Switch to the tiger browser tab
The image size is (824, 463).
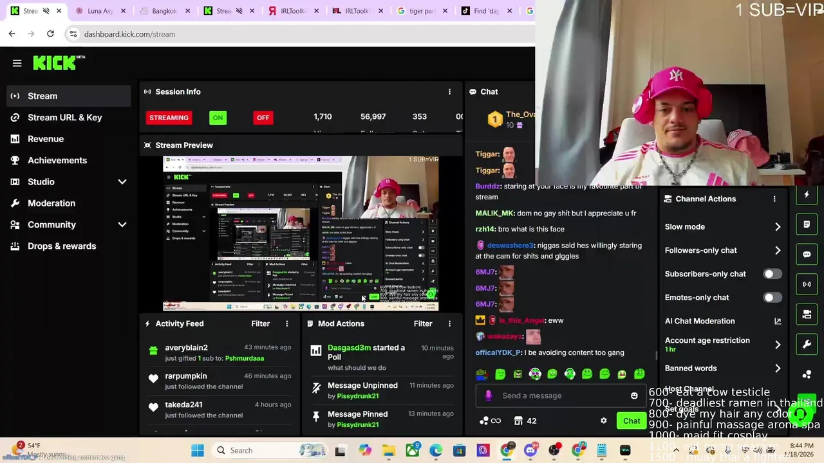422,11
